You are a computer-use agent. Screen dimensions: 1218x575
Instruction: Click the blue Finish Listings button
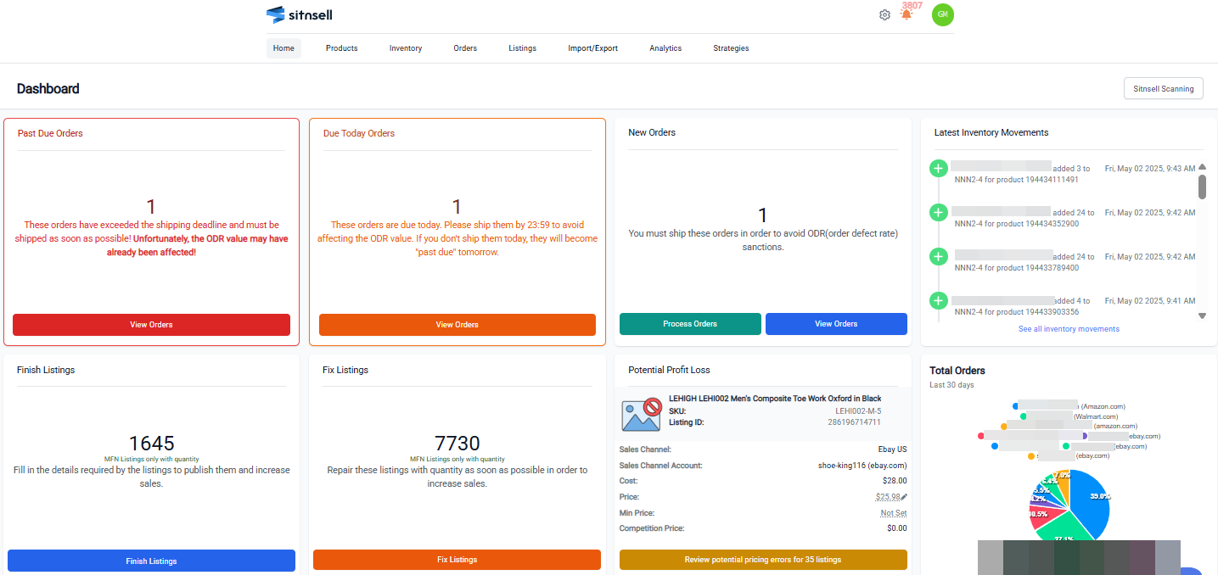tap(151, 561)
